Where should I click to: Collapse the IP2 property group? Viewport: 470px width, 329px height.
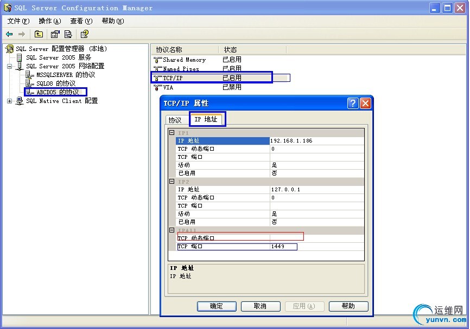coord(172,182)
